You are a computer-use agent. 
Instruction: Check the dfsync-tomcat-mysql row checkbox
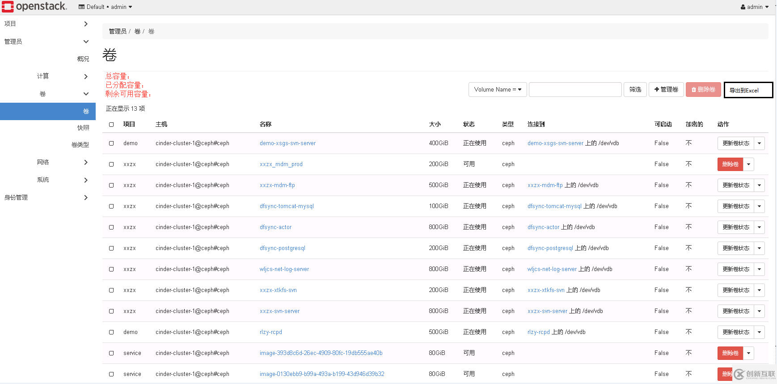pyautogui.click(x=111, y=206)
